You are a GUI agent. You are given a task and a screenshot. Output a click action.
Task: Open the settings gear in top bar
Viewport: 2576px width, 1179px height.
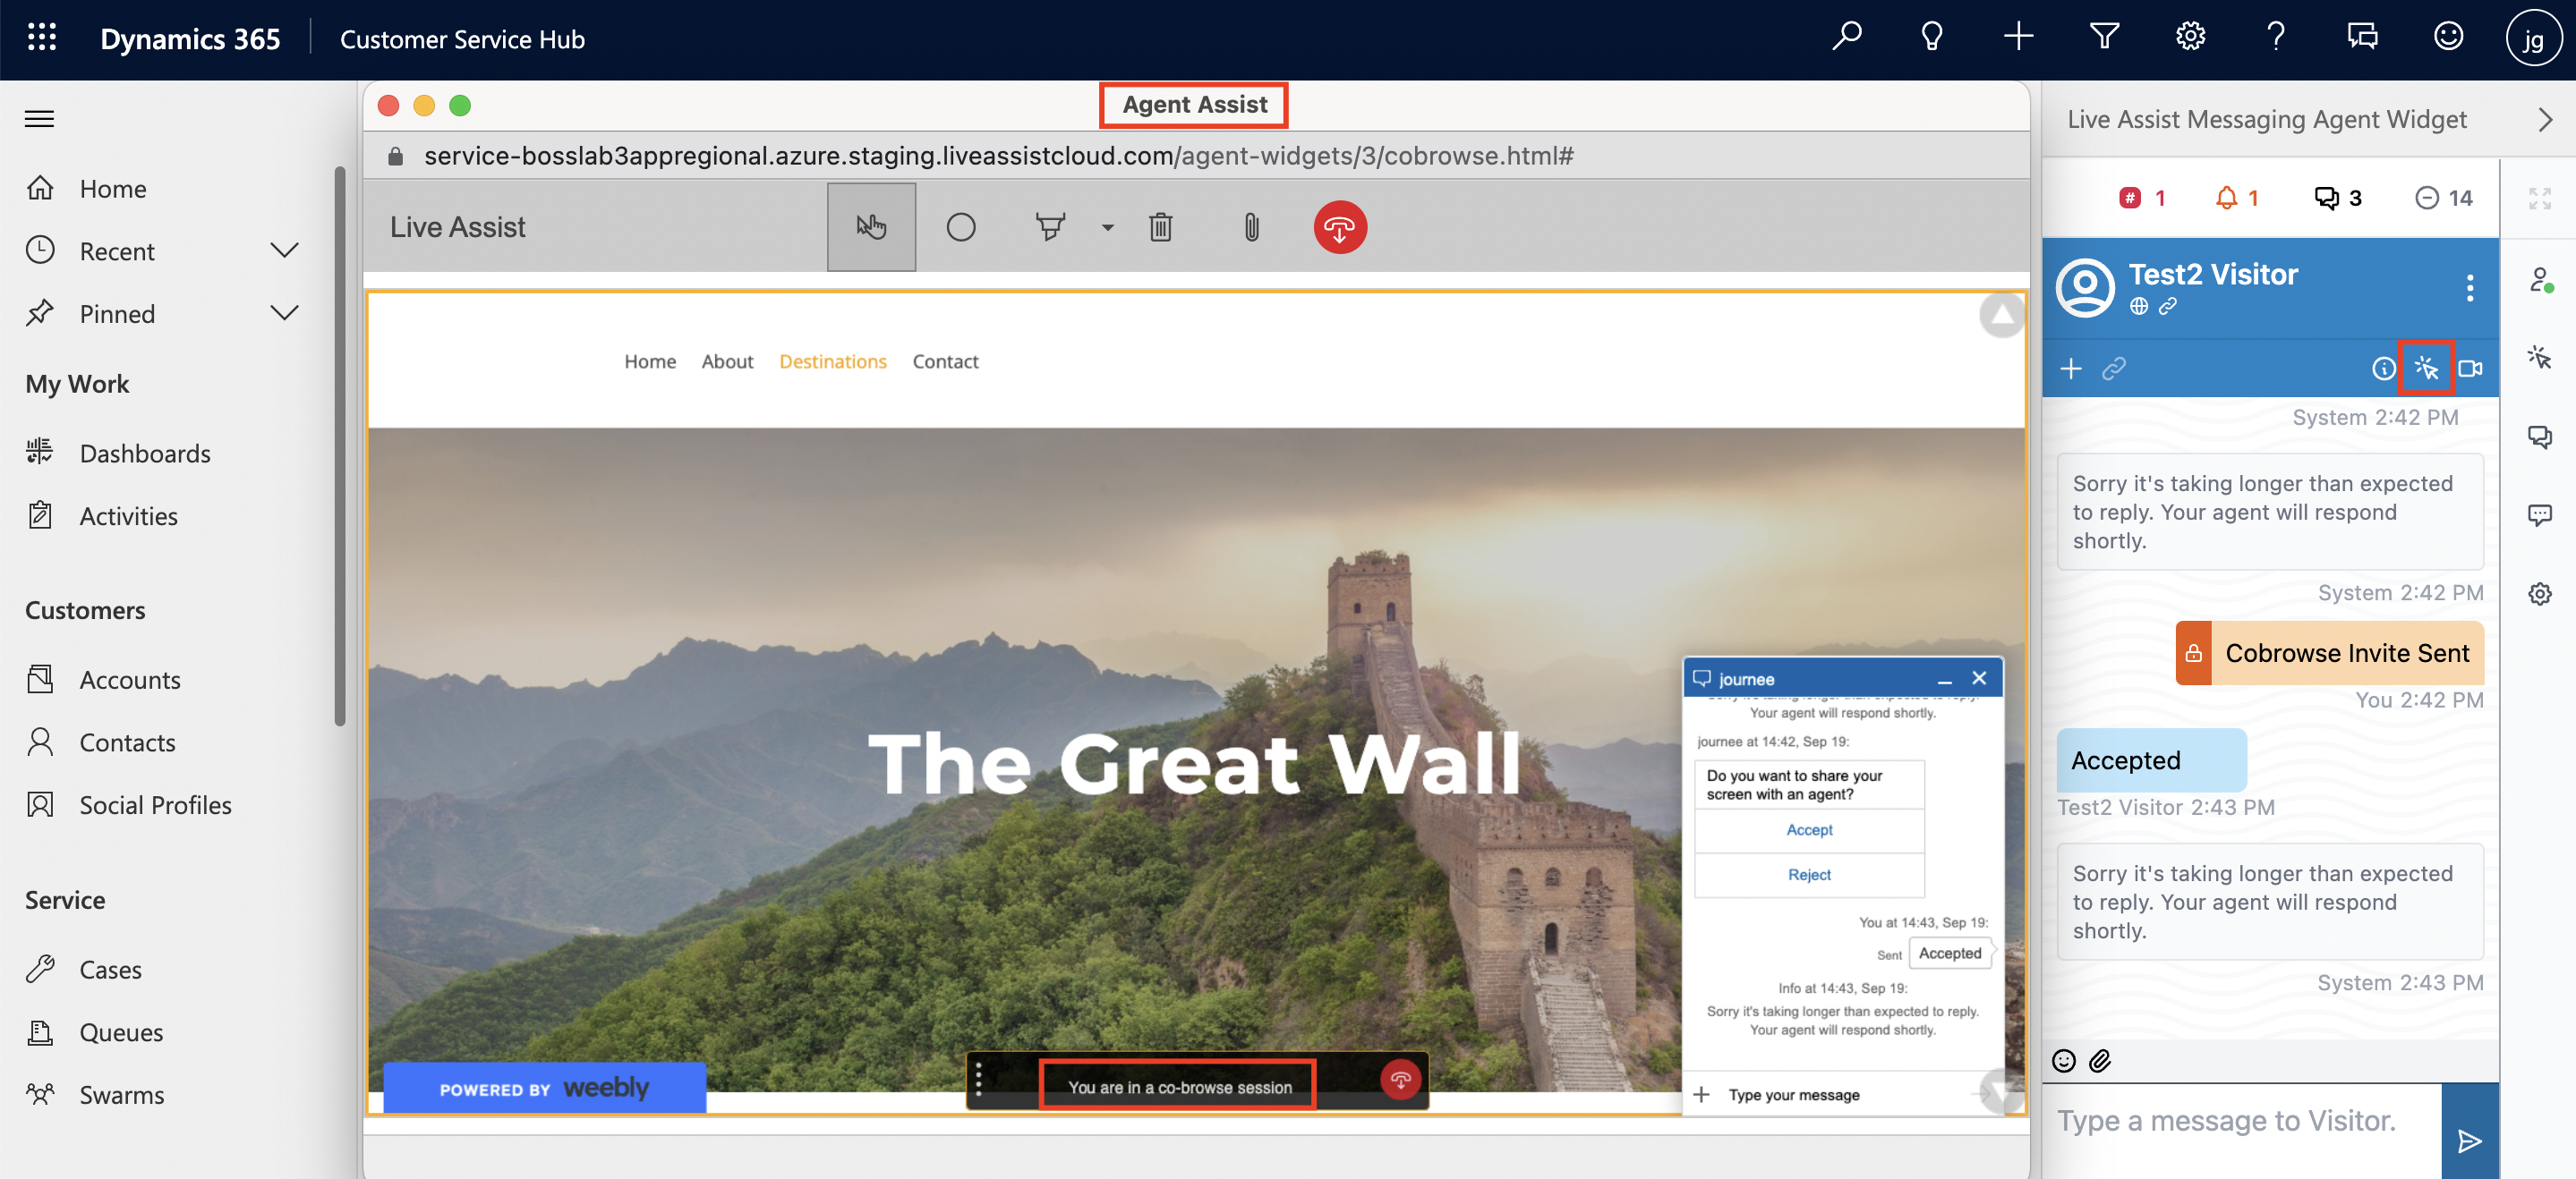(x=2190, y=38)
